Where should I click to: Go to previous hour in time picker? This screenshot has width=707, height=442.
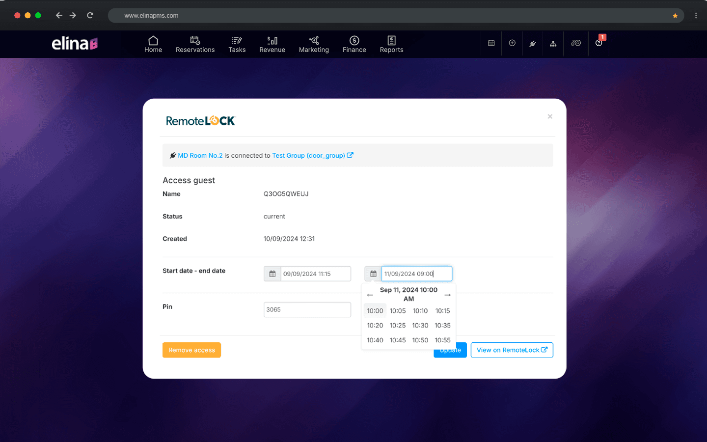tap(370, 295)
